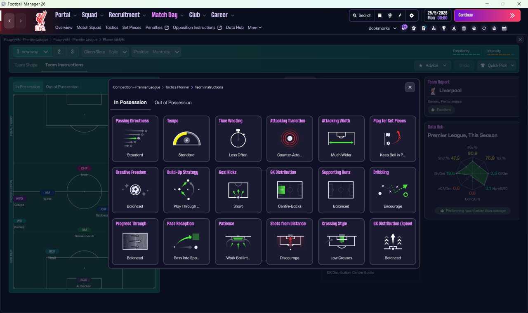Switch to the Team Shape tab
This screenshot has height=313, width=528.
click(26, 65)
